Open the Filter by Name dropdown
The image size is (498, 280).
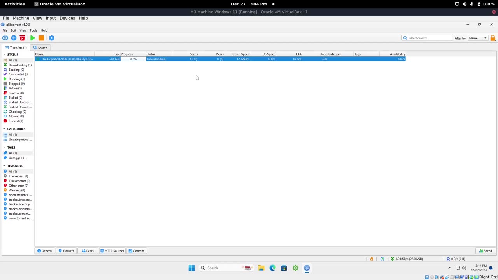click(478, 38)
